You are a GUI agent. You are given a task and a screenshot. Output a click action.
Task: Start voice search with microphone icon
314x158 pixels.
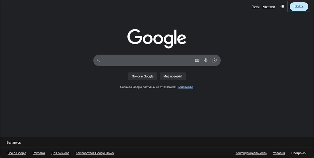(x=206, y=60)
